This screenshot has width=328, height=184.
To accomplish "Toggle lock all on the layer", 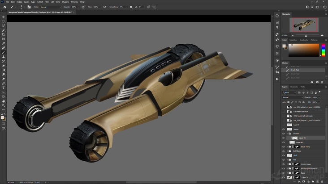I will point(303,102).
